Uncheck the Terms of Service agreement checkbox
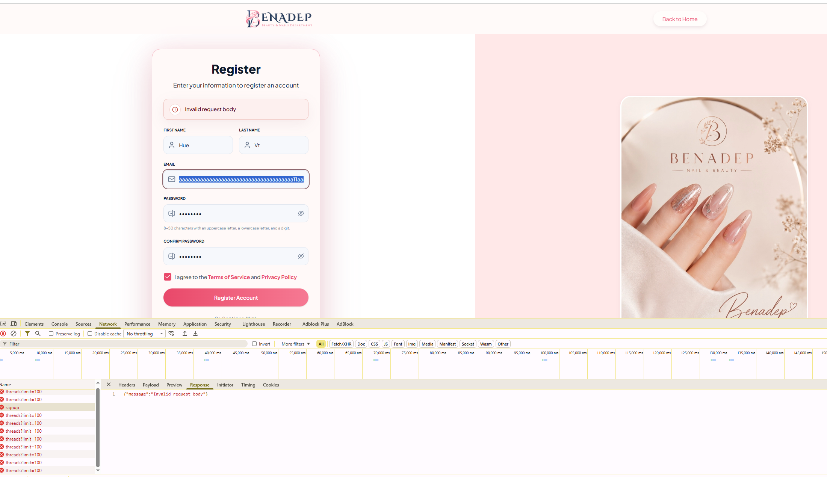Screen dimensions: 827x477 point(168,277)
